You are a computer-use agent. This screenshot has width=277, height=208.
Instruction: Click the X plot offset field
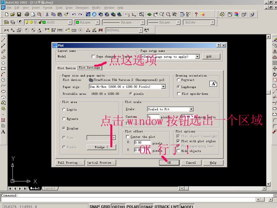142,142
